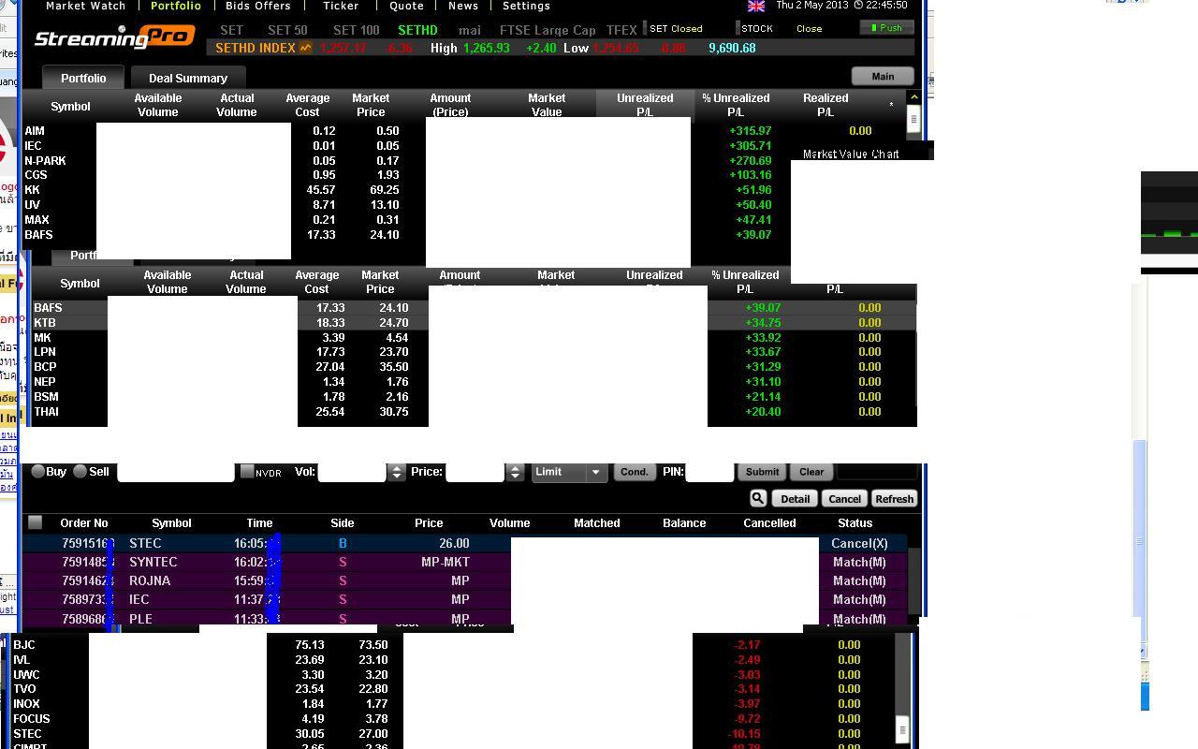Click the SETHD INDEX chart icon
The width and height of the screenshot is (1198, 749).
coord(305,48)
